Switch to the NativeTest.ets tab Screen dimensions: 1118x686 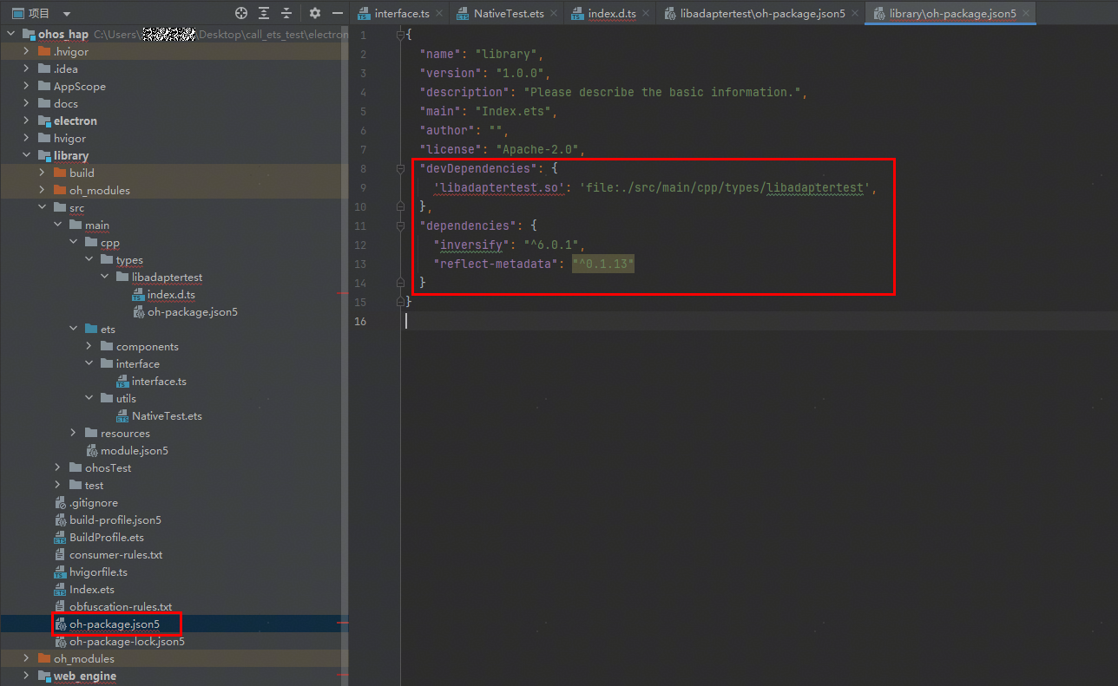pos(509,13)
